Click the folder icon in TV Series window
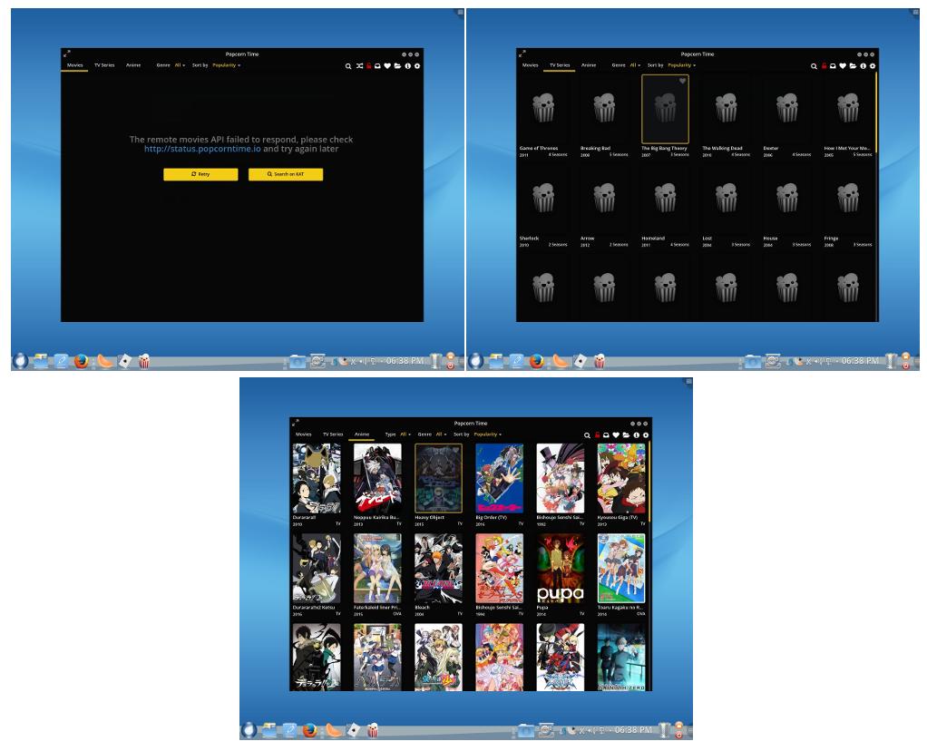 pos(853,66)
